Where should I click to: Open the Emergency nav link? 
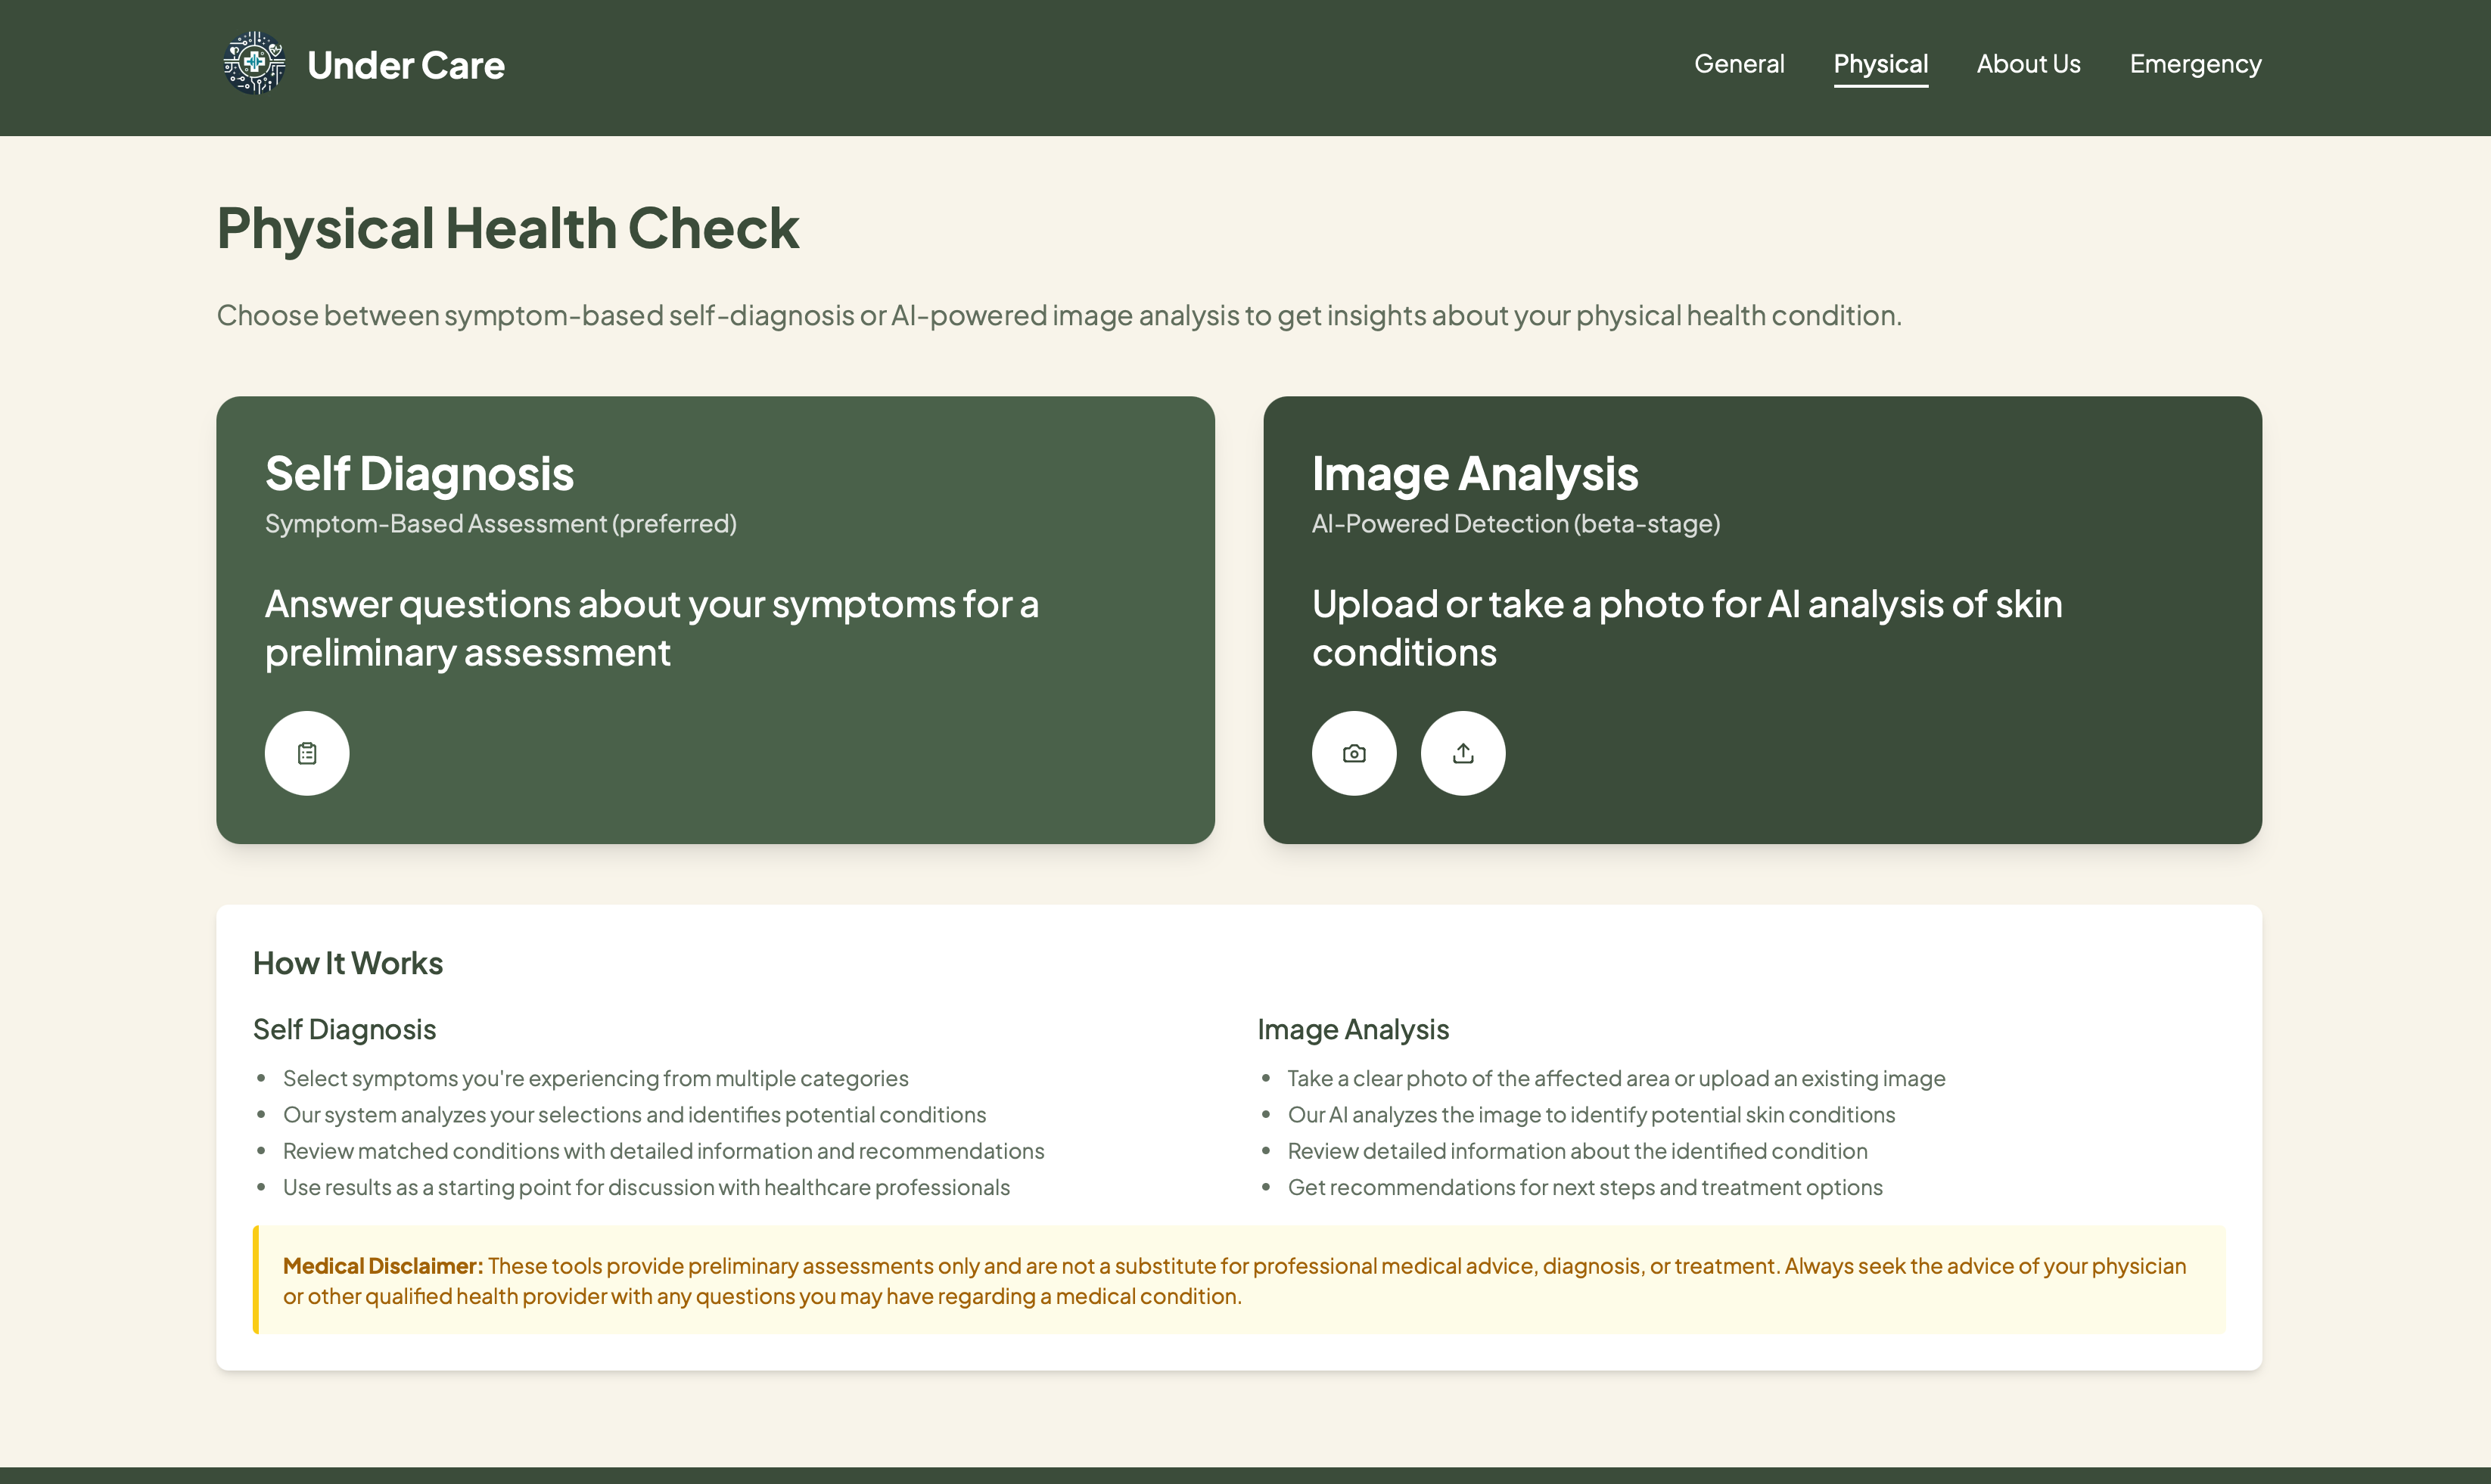[x=2195, y=64]
